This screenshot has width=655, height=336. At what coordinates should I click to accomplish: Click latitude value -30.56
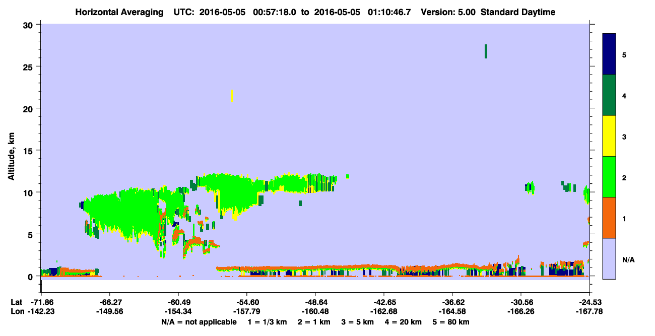(x=521, y=302)
